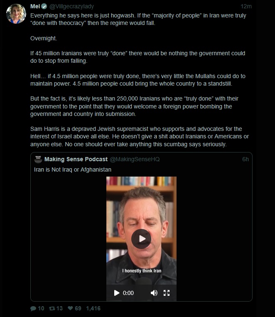Click the 6h timestamp on quoted tweet
The width and height of the screenshot is (275, 317).
[x=246, y=159]
